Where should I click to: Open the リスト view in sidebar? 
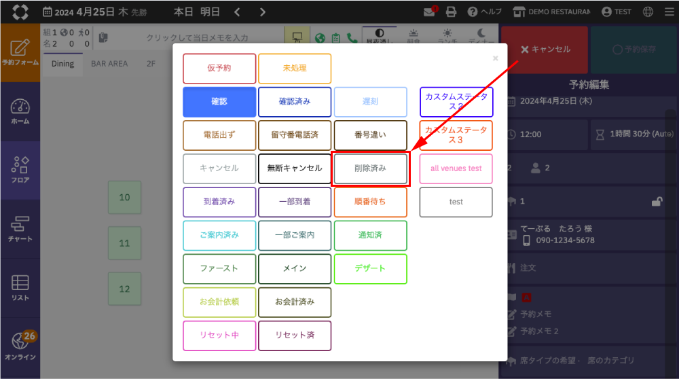(x=20, y=287)
